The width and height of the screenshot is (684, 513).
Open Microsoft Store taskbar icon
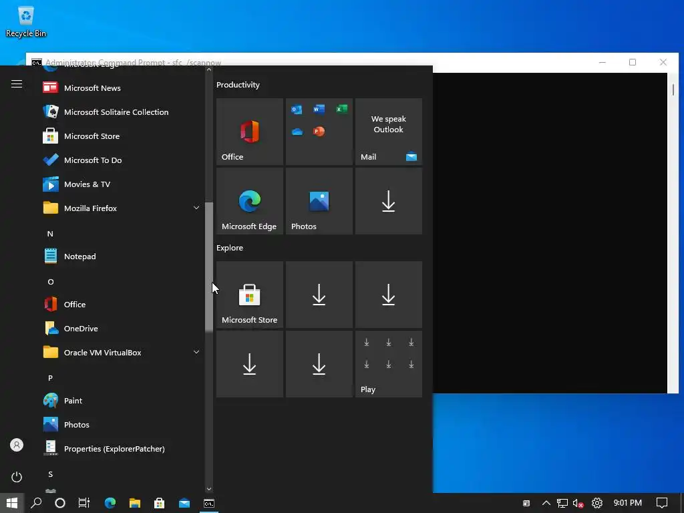point(160,503)
